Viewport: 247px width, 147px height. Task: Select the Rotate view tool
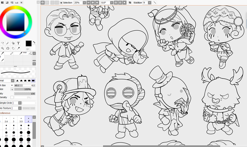tap(8, 48)
